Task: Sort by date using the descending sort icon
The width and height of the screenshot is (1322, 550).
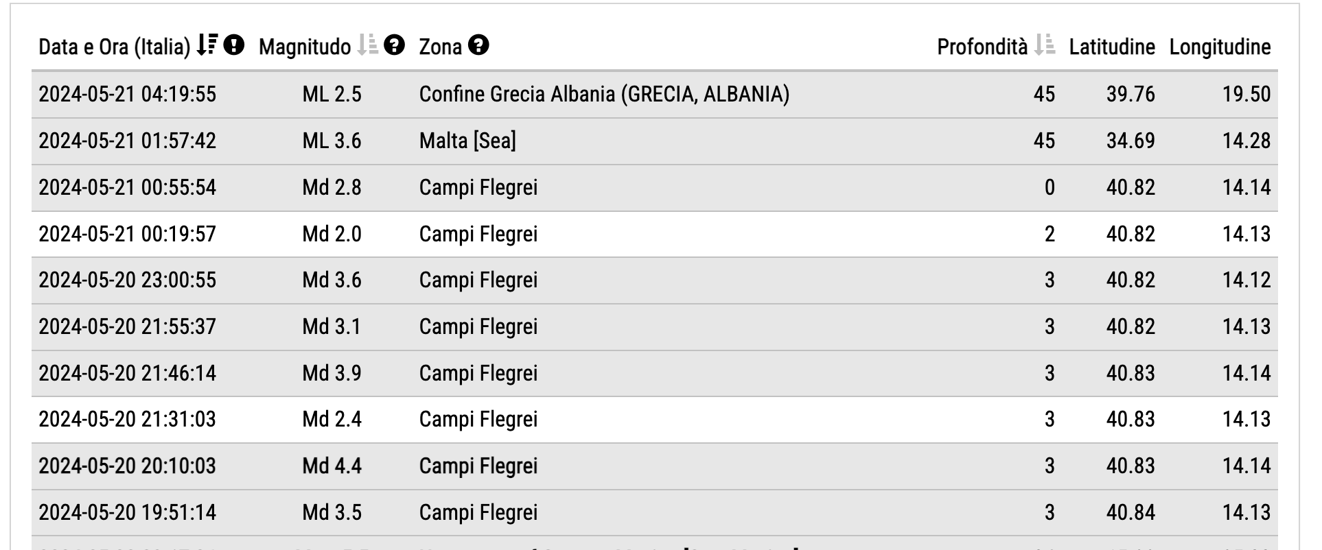Action: [x=207, y=45]
